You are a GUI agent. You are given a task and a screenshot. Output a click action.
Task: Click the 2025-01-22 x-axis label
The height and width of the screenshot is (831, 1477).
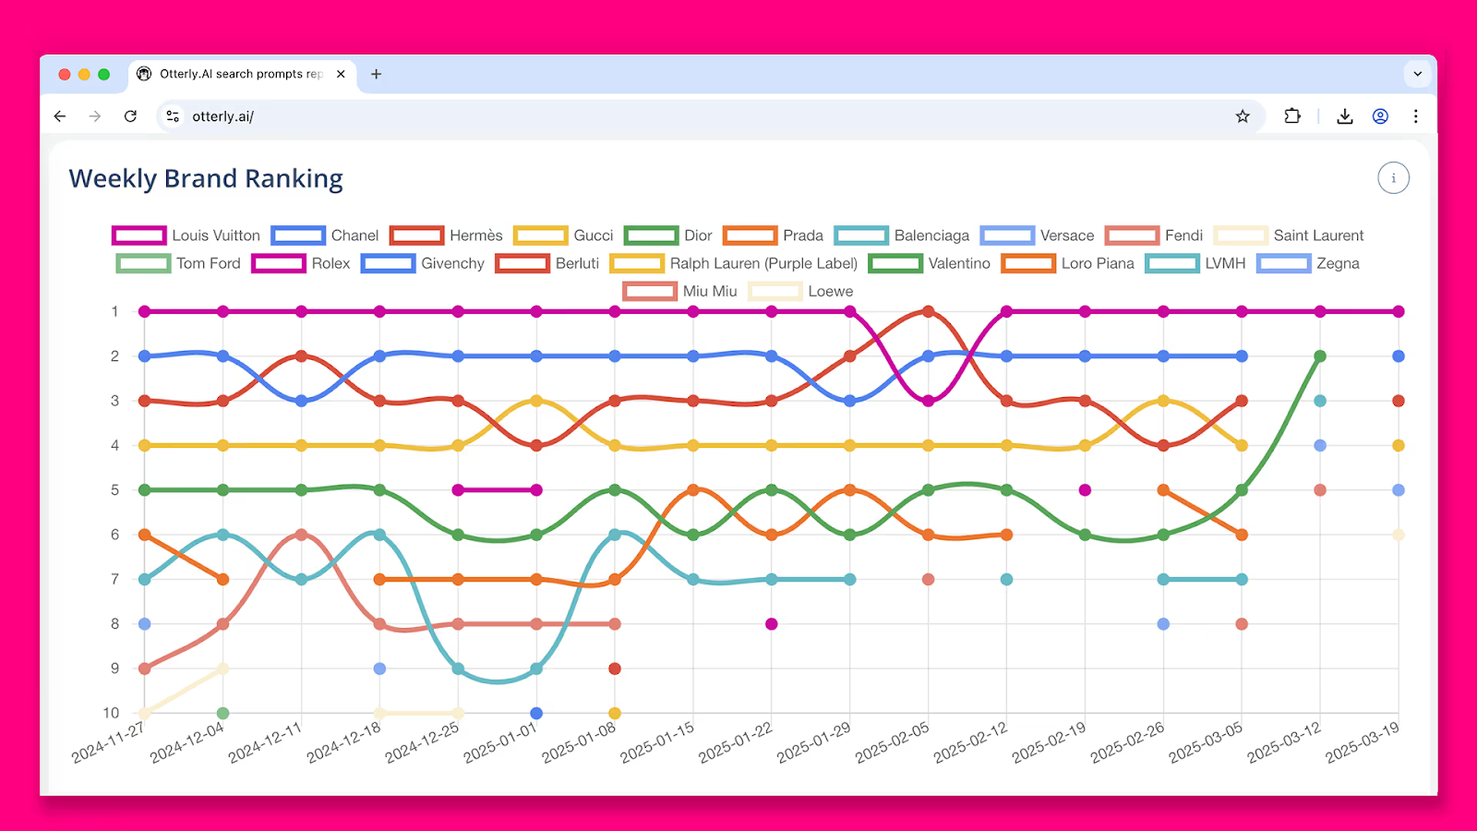[x=735, y=742]
